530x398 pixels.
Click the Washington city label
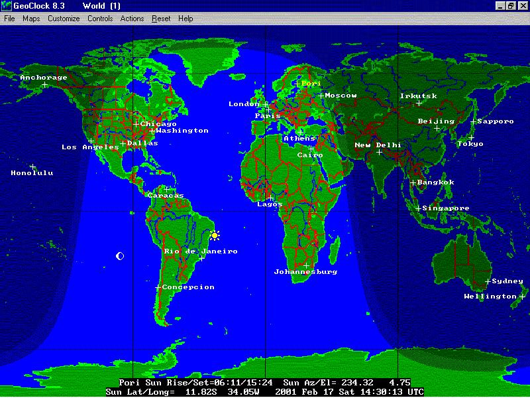click(182, 130)
